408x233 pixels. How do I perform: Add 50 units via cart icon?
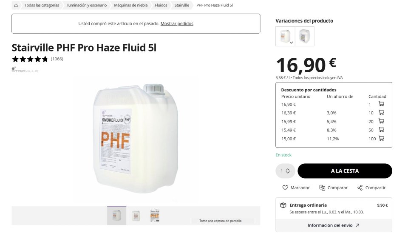(x=381, y=130)
